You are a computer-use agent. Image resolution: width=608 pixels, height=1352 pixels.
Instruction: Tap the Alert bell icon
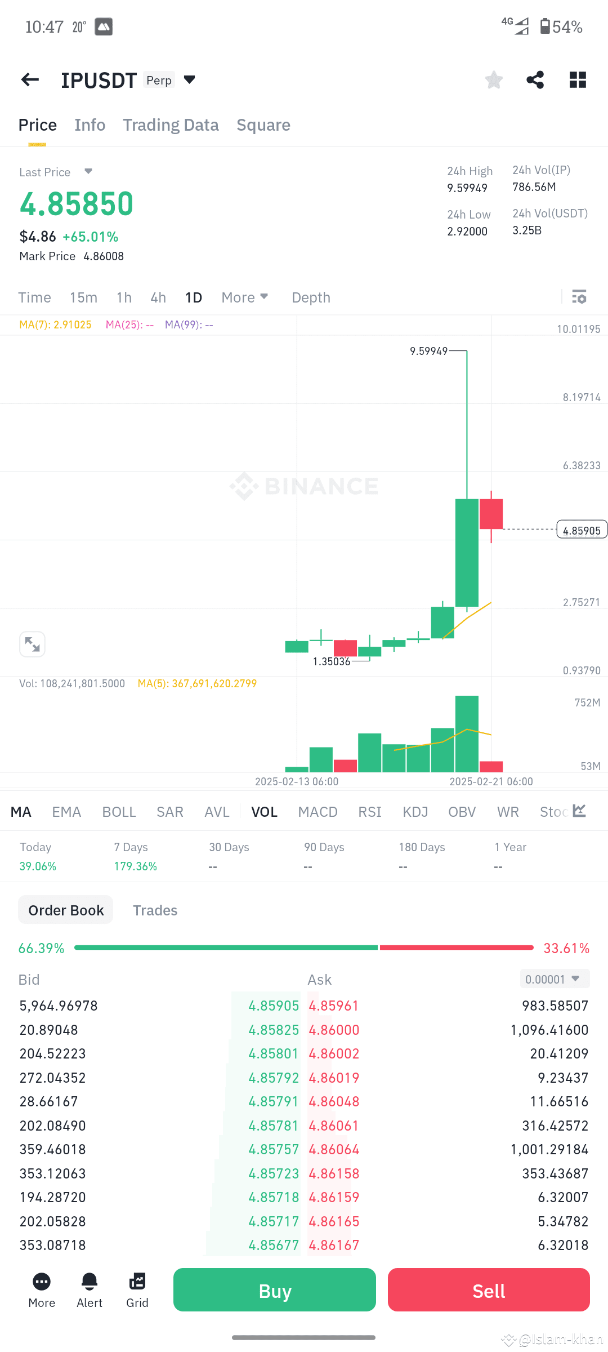point(89,1289)
